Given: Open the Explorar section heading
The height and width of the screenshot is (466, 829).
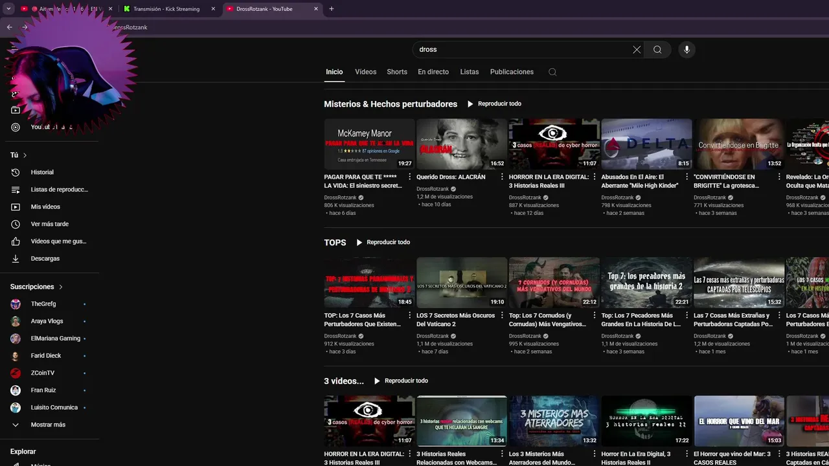Looking at the screenshot, I should click(x=23, y=452).
